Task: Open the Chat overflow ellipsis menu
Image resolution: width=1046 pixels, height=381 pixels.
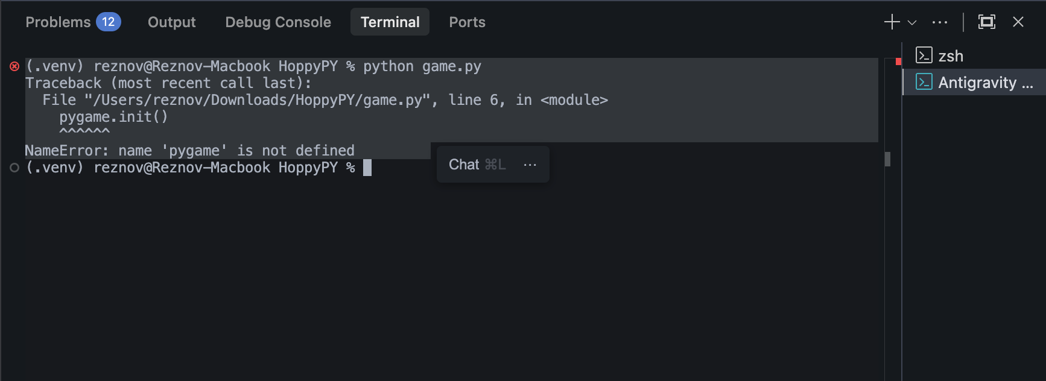Action: pos(530,164)
